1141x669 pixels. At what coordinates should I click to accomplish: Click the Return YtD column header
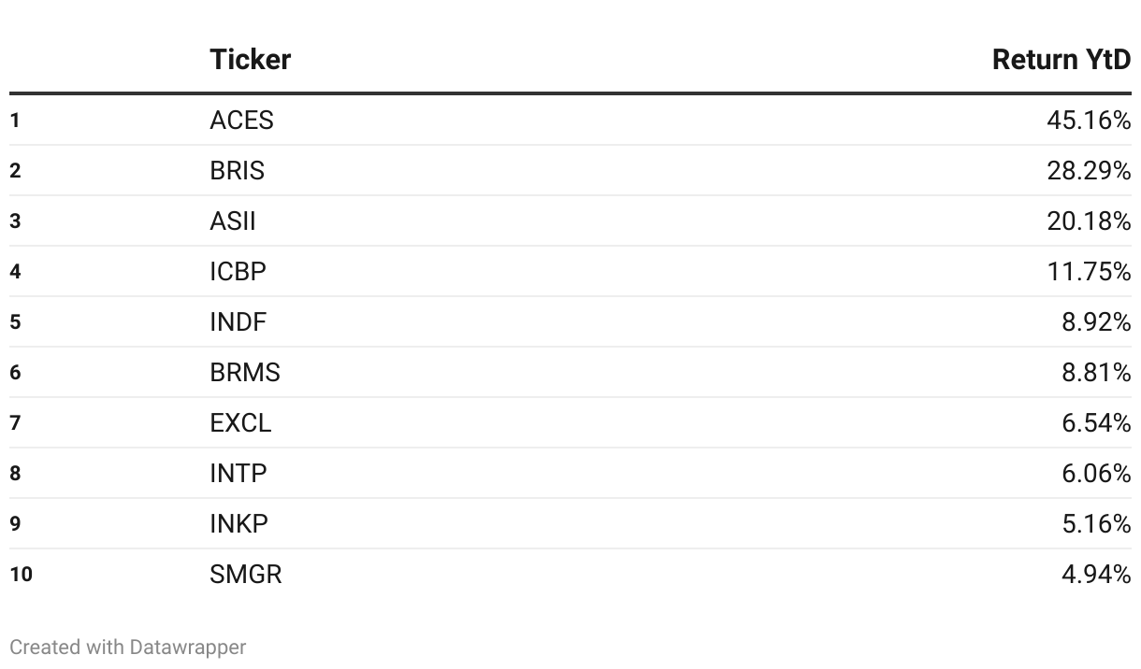tap(1062, 60)
